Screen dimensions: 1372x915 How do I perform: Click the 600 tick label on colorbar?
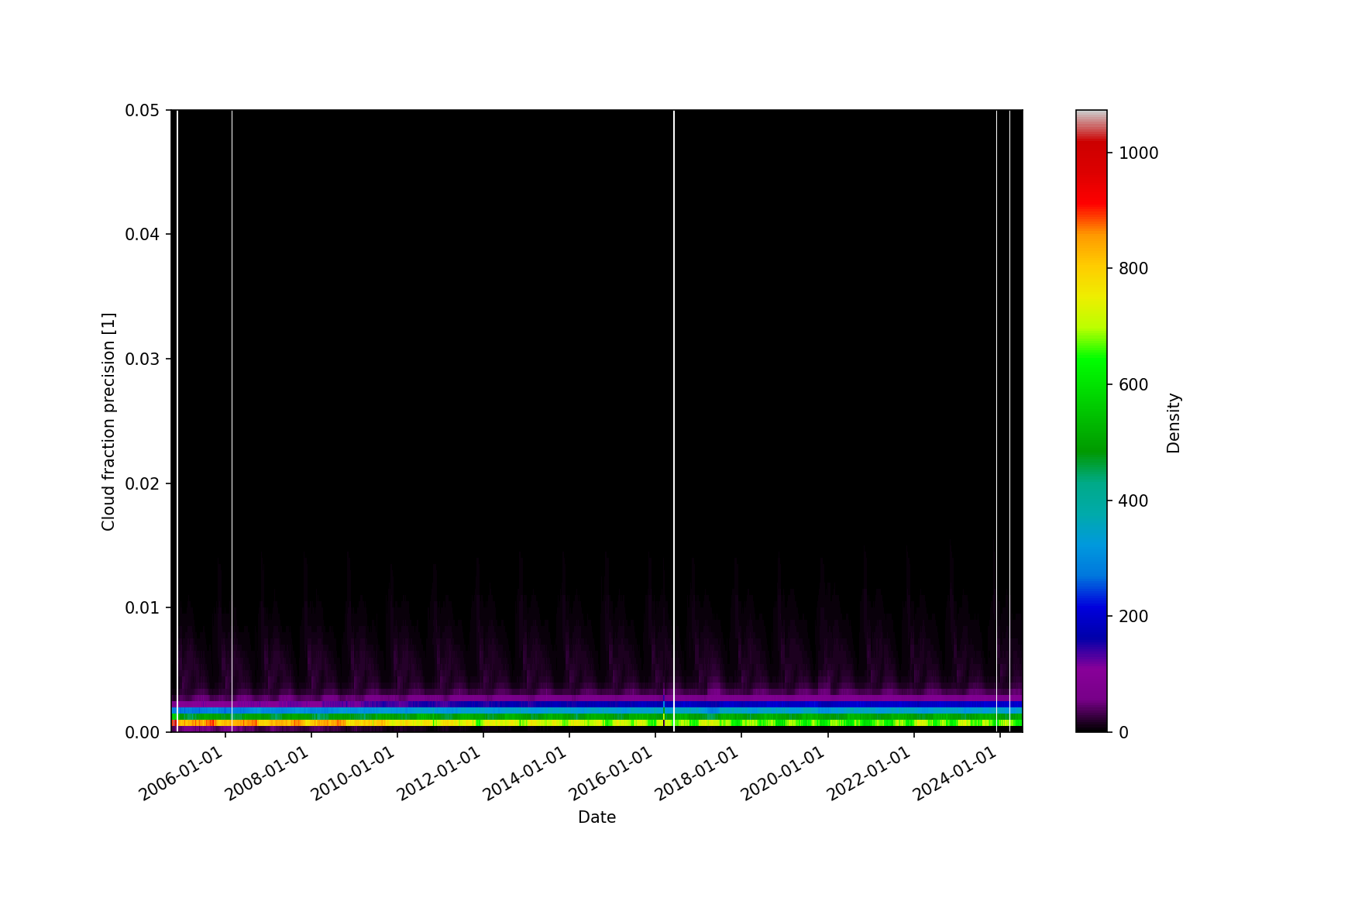click(x=1133, y=385)
